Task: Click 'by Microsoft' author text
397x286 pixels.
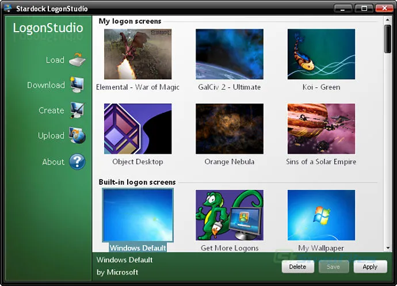Action: pyautogui.click(x=117, y=272)
